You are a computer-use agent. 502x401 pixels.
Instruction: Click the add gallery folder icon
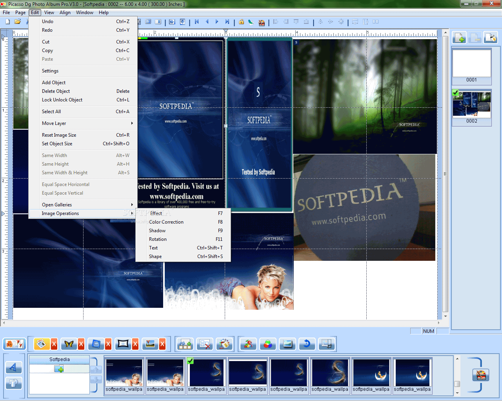[x=59, y=368]
